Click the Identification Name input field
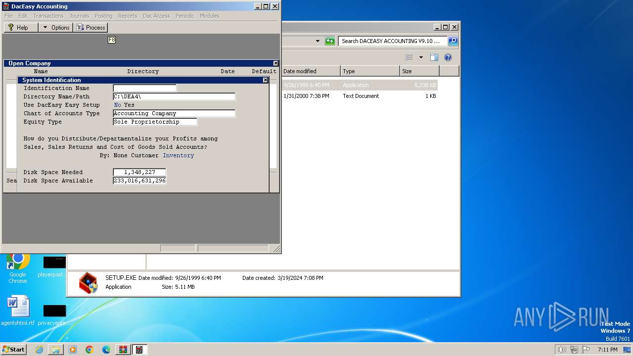The image size is (633, 356). [x=144, y=88]
